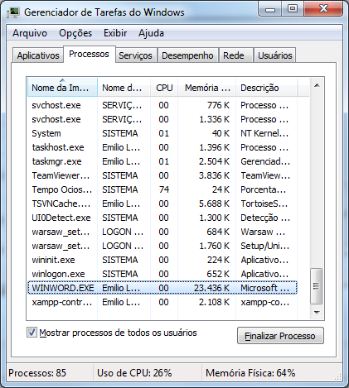Open the Opções menu

75,33
